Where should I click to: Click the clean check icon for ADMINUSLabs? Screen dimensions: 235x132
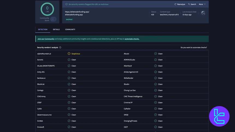point(155,60)
